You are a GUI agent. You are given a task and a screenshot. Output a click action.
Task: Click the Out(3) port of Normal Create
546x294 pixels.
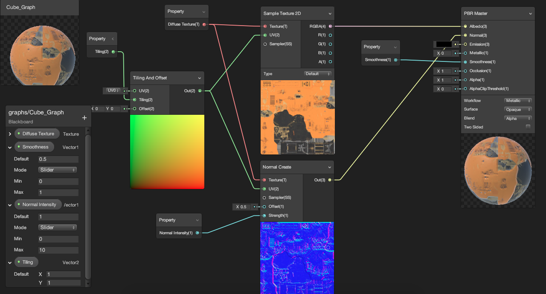coord(330,180)
